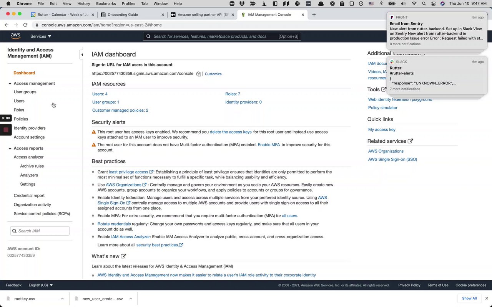Open Account settings in the sidebar
The image size is (492, 307).
point(29,137)
